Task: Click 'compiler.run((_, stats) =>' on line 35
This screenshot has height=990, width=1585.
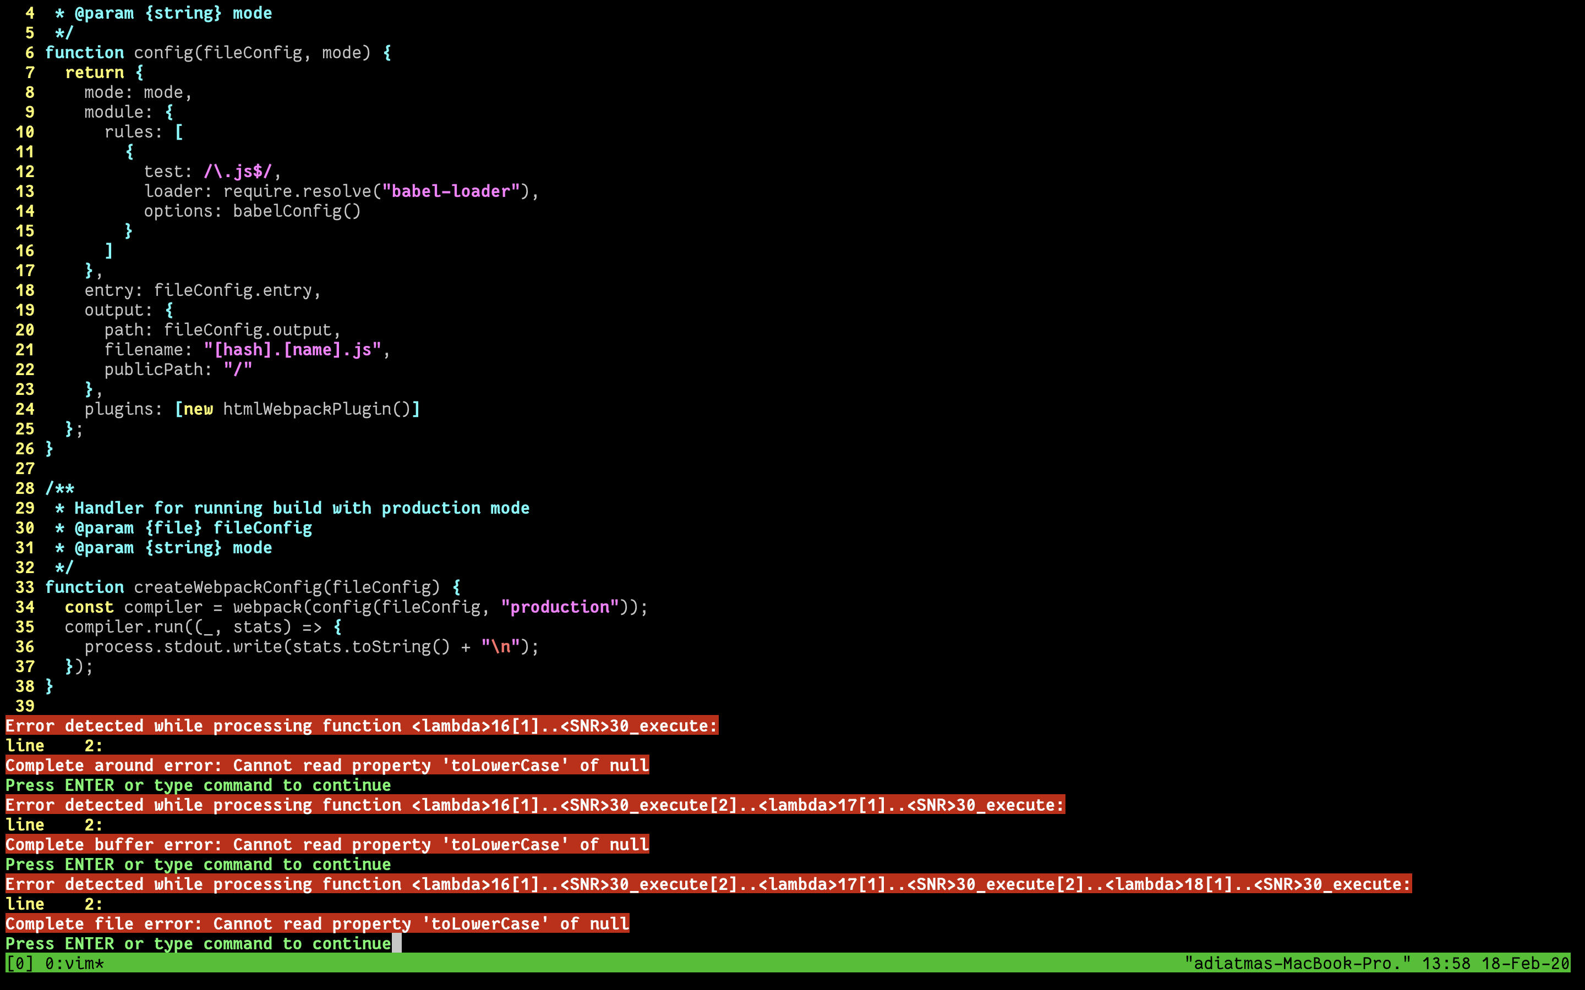Action: point(193,626)
